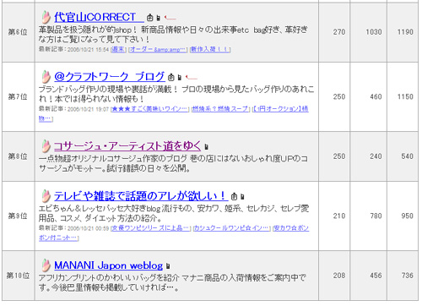
Task: Select the 第7位 rank cell
Action: click(18, 97)
